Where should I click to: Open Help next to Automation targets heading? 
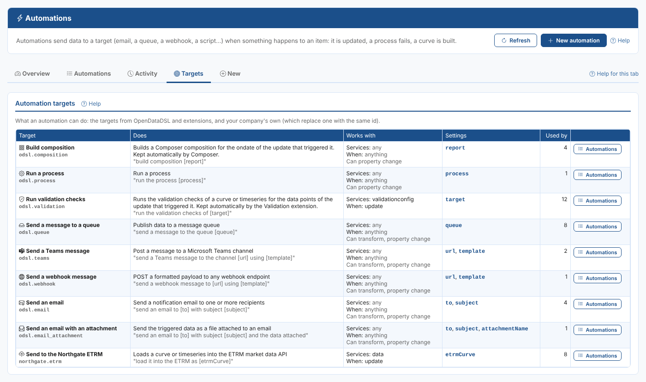click(91, 104)
